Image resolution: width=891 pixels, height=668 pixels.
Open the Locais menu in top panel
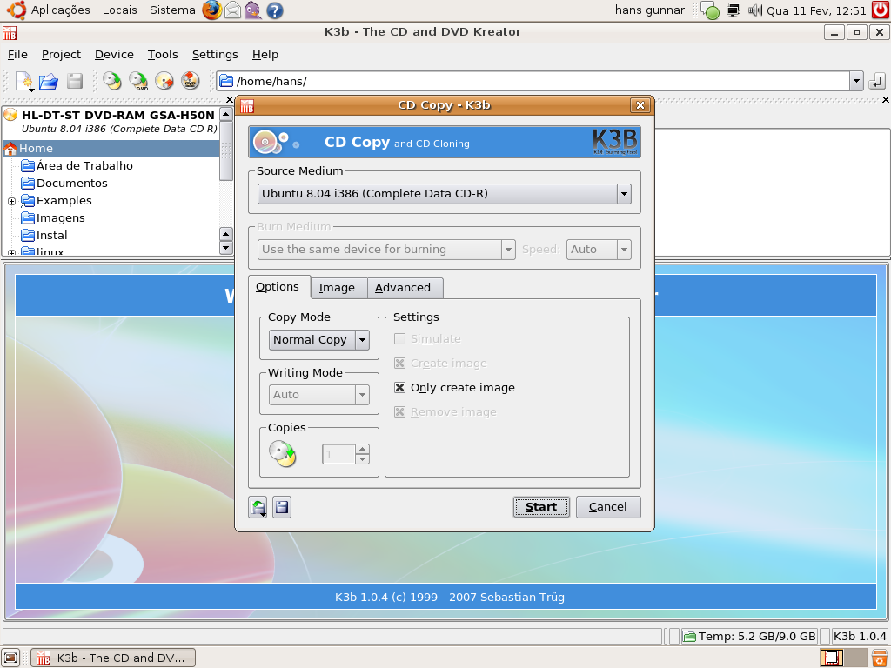(120, 10)
